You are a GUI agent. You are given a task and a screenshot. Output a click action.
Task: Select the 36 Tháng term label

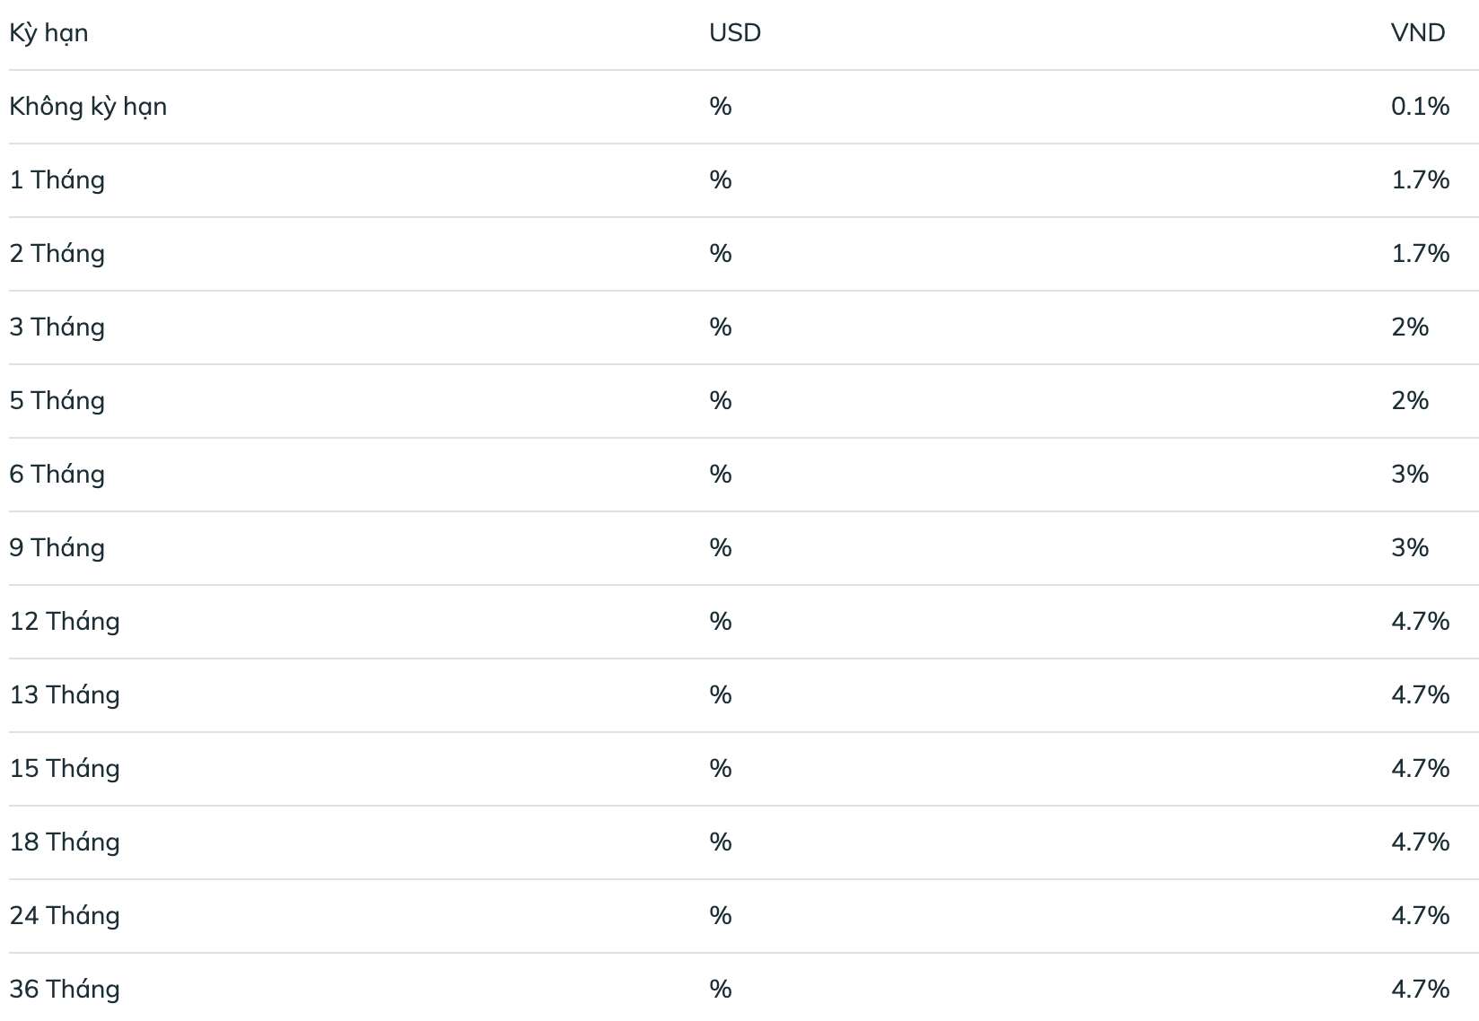click(65, 990)
